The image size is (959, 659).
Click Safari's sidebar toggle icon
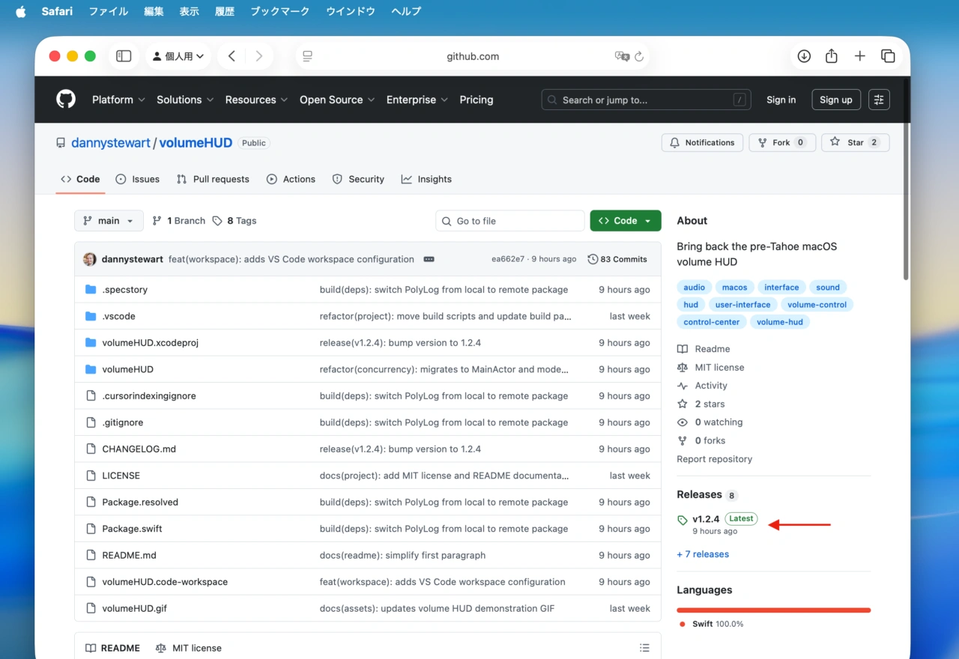tap(124, 56)
